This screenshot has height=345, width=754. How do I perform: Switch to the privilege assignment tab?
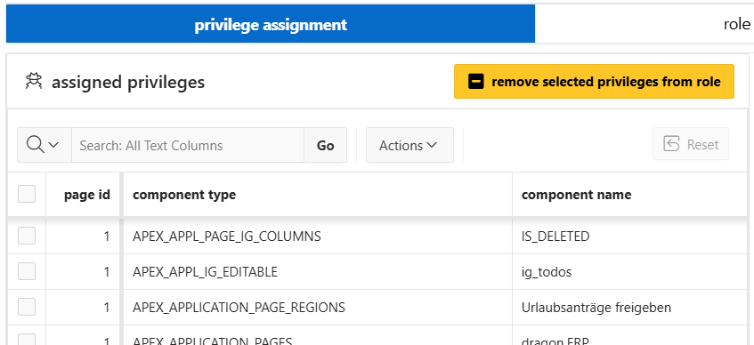click(x=271, y=24)
